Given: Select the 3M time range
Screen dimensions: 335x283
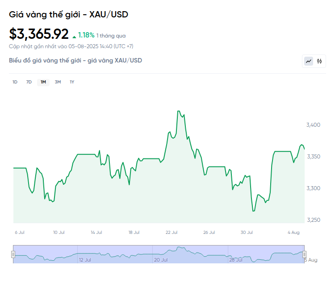Looking at the screenshot, I should pos(58,82).
